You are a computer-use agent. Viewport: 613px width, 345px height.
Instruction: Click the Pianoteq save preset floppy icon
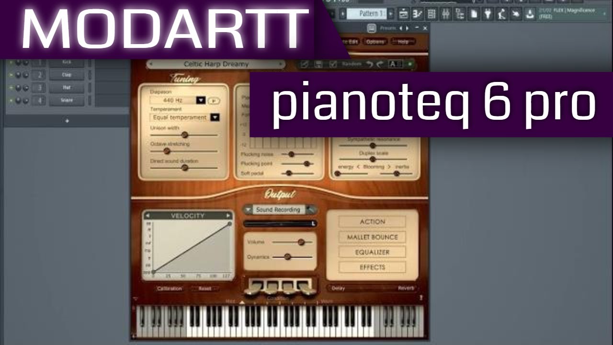tap(318, 64)
